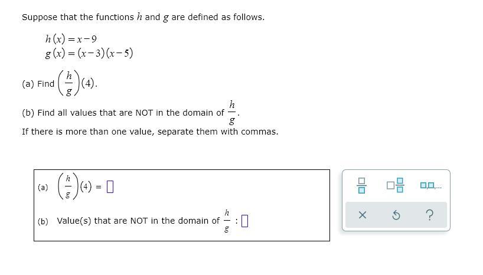Click the (h/g)(4) expression in the question
Image resolution: width=483 pixels, height=275 pixels.
click(77, 83)
